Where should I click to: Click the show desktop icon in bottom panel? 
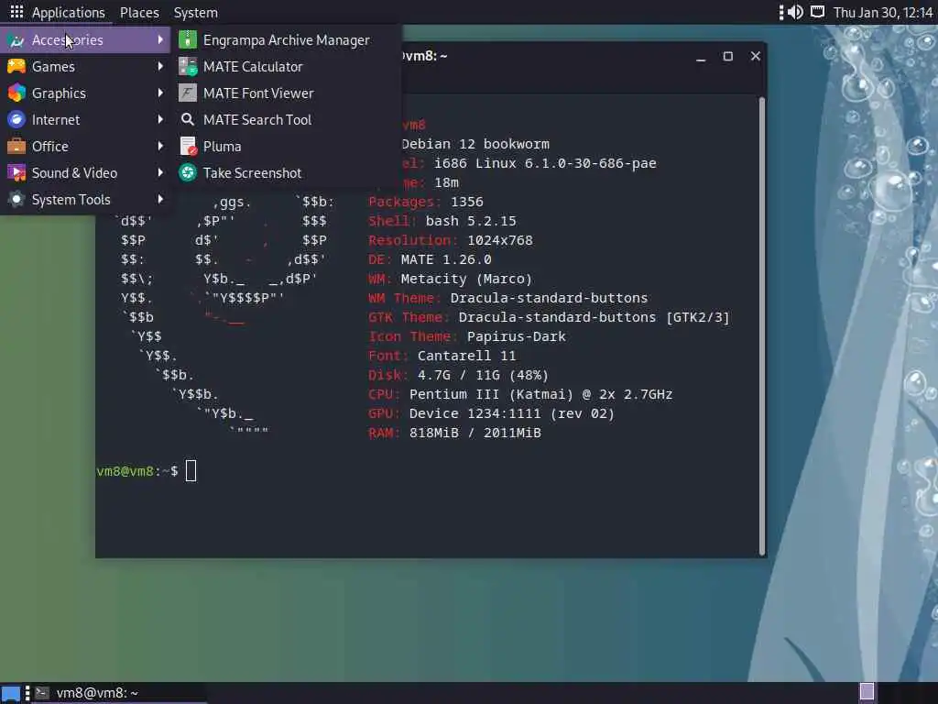click(x=11, y=693)
